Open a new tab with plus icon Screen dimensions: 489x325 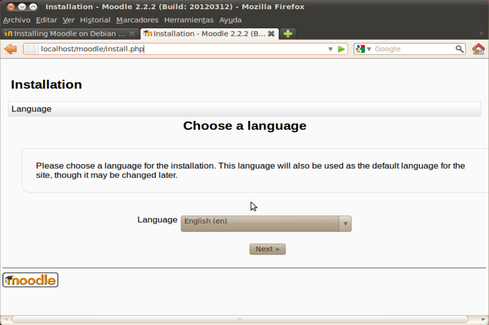point(288,34)
